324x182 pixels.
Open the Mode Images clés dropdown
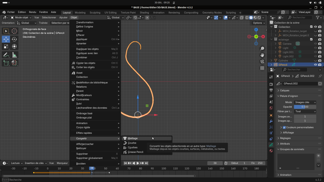[305, 102]
